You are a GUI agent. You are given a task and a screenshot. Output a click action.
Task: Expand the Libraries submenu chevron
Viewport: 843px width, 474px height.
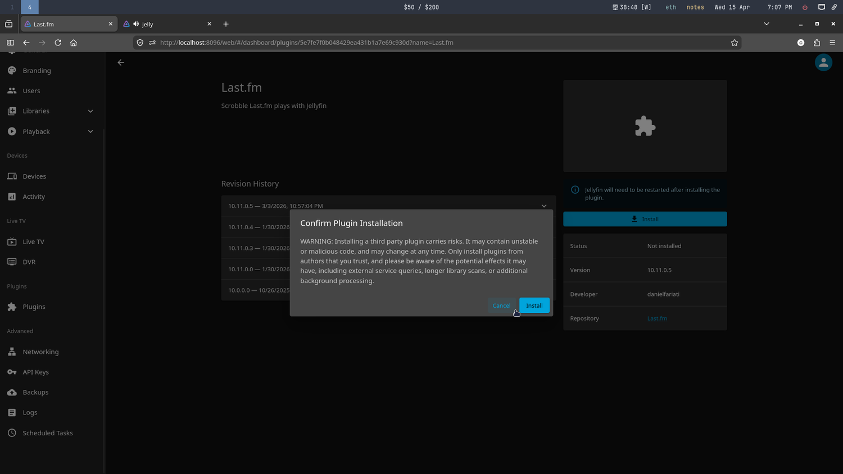[x=90, y=111]
